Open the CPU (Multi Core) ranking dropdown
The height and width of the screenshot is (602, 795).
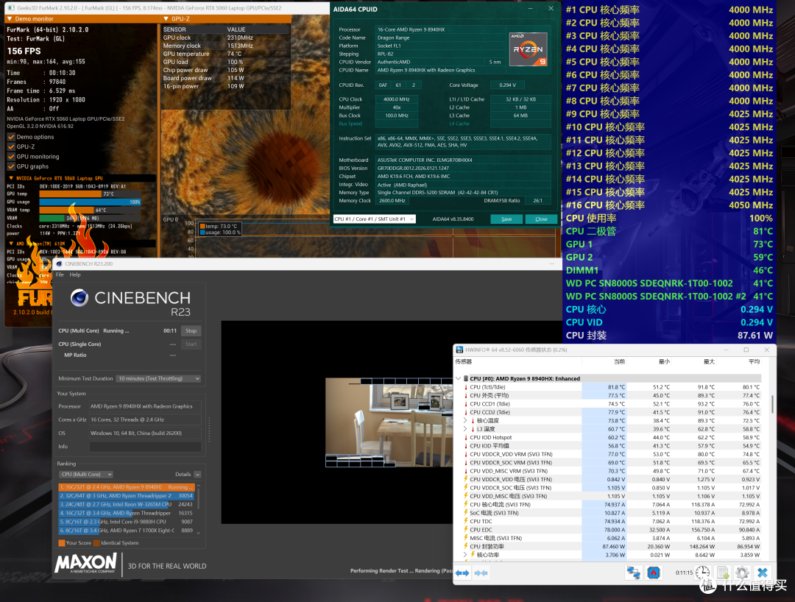click(85, 474)
